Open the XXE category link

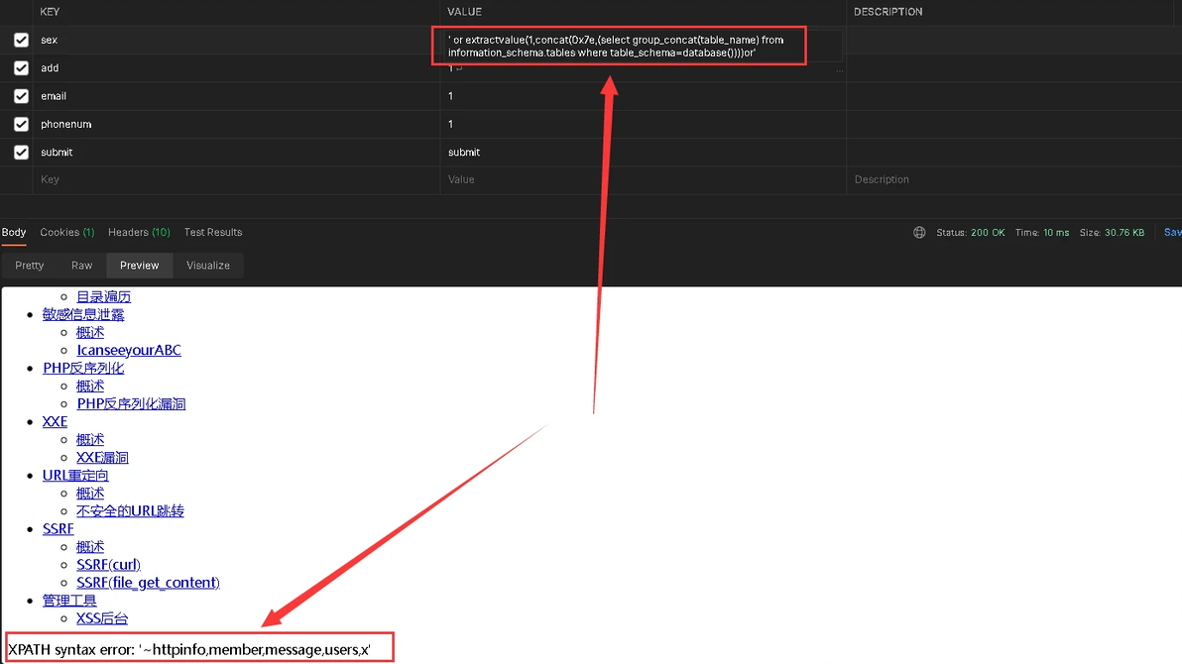click(55, 421)
